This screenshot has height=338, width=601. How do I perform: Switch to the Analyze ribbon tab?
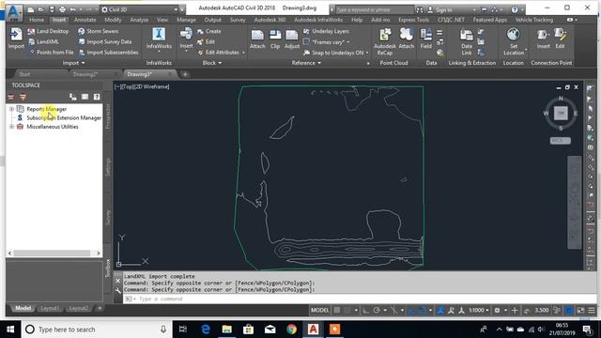[x=139, y=20]
